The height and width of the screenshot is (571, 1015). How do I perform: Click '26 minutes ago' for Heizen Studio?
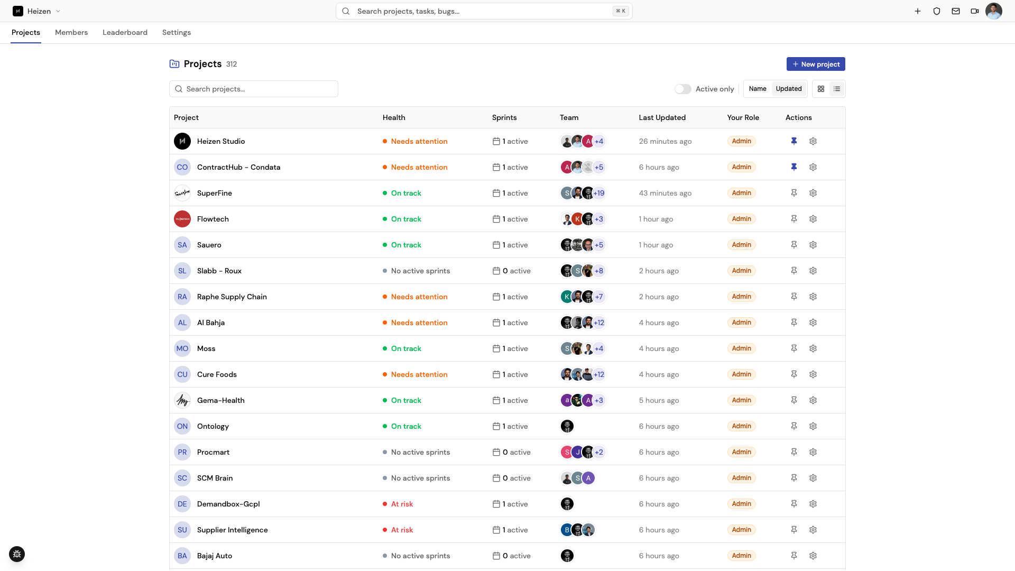pos(665,141)
